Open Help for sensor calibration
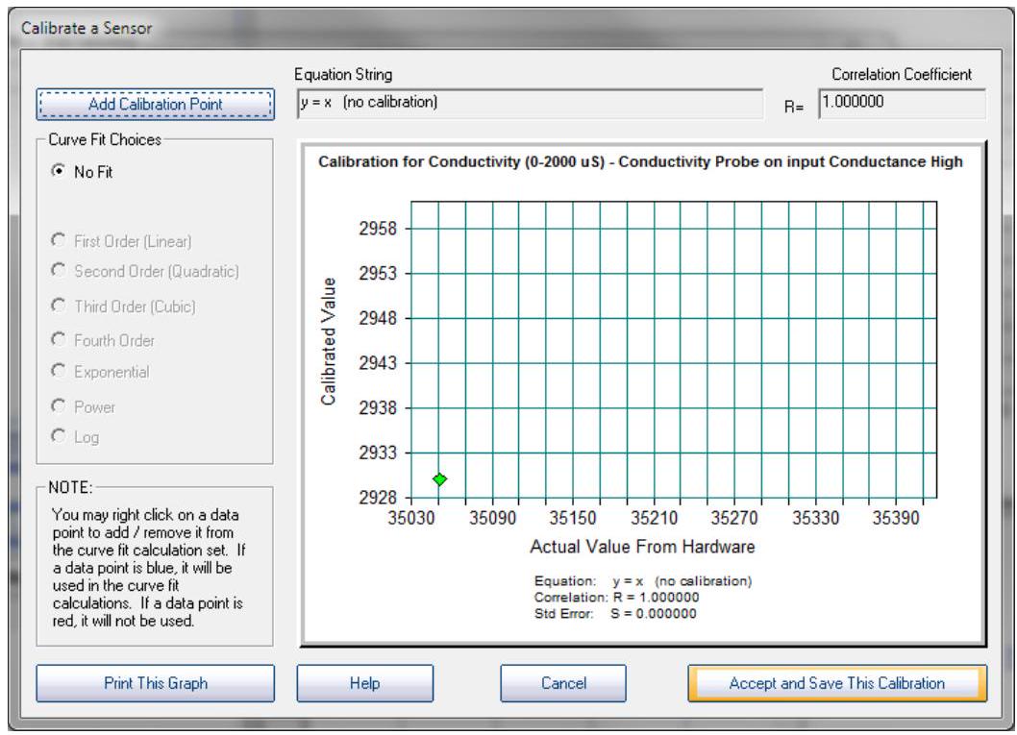 click(363, 683)
